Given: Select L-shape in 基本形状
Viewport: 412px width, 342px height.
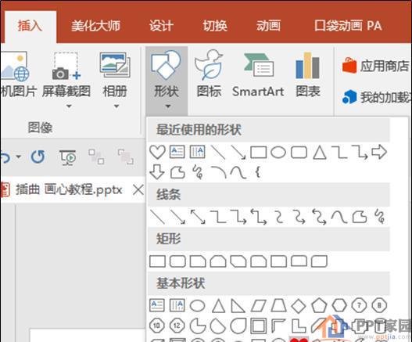Looking at the screenshot, I should (x=299, y=326).
